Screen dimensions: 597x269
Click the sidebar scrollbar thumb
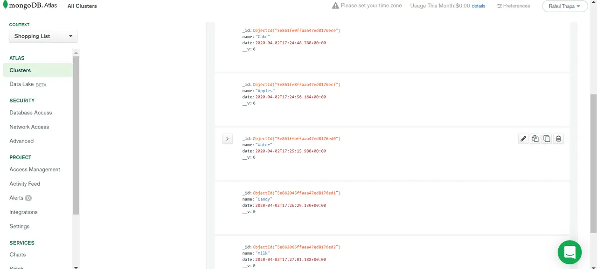coord(76,135)
